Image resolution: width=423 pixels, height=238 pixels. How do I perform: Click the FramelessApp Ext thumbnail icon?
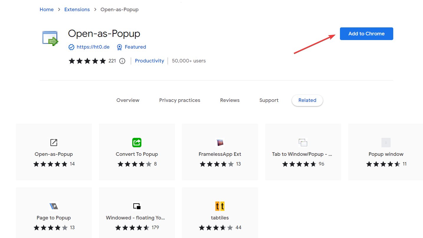(220, 142)
